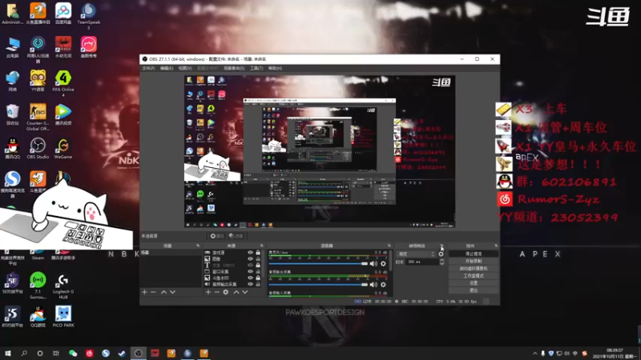
Task: Open the 编辑(E) menu in OBS
Action: 167,68
